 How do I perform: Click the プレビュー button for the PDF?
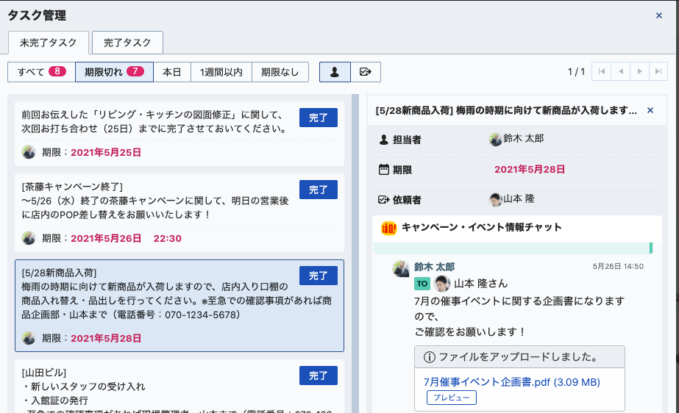coord(451,398)
